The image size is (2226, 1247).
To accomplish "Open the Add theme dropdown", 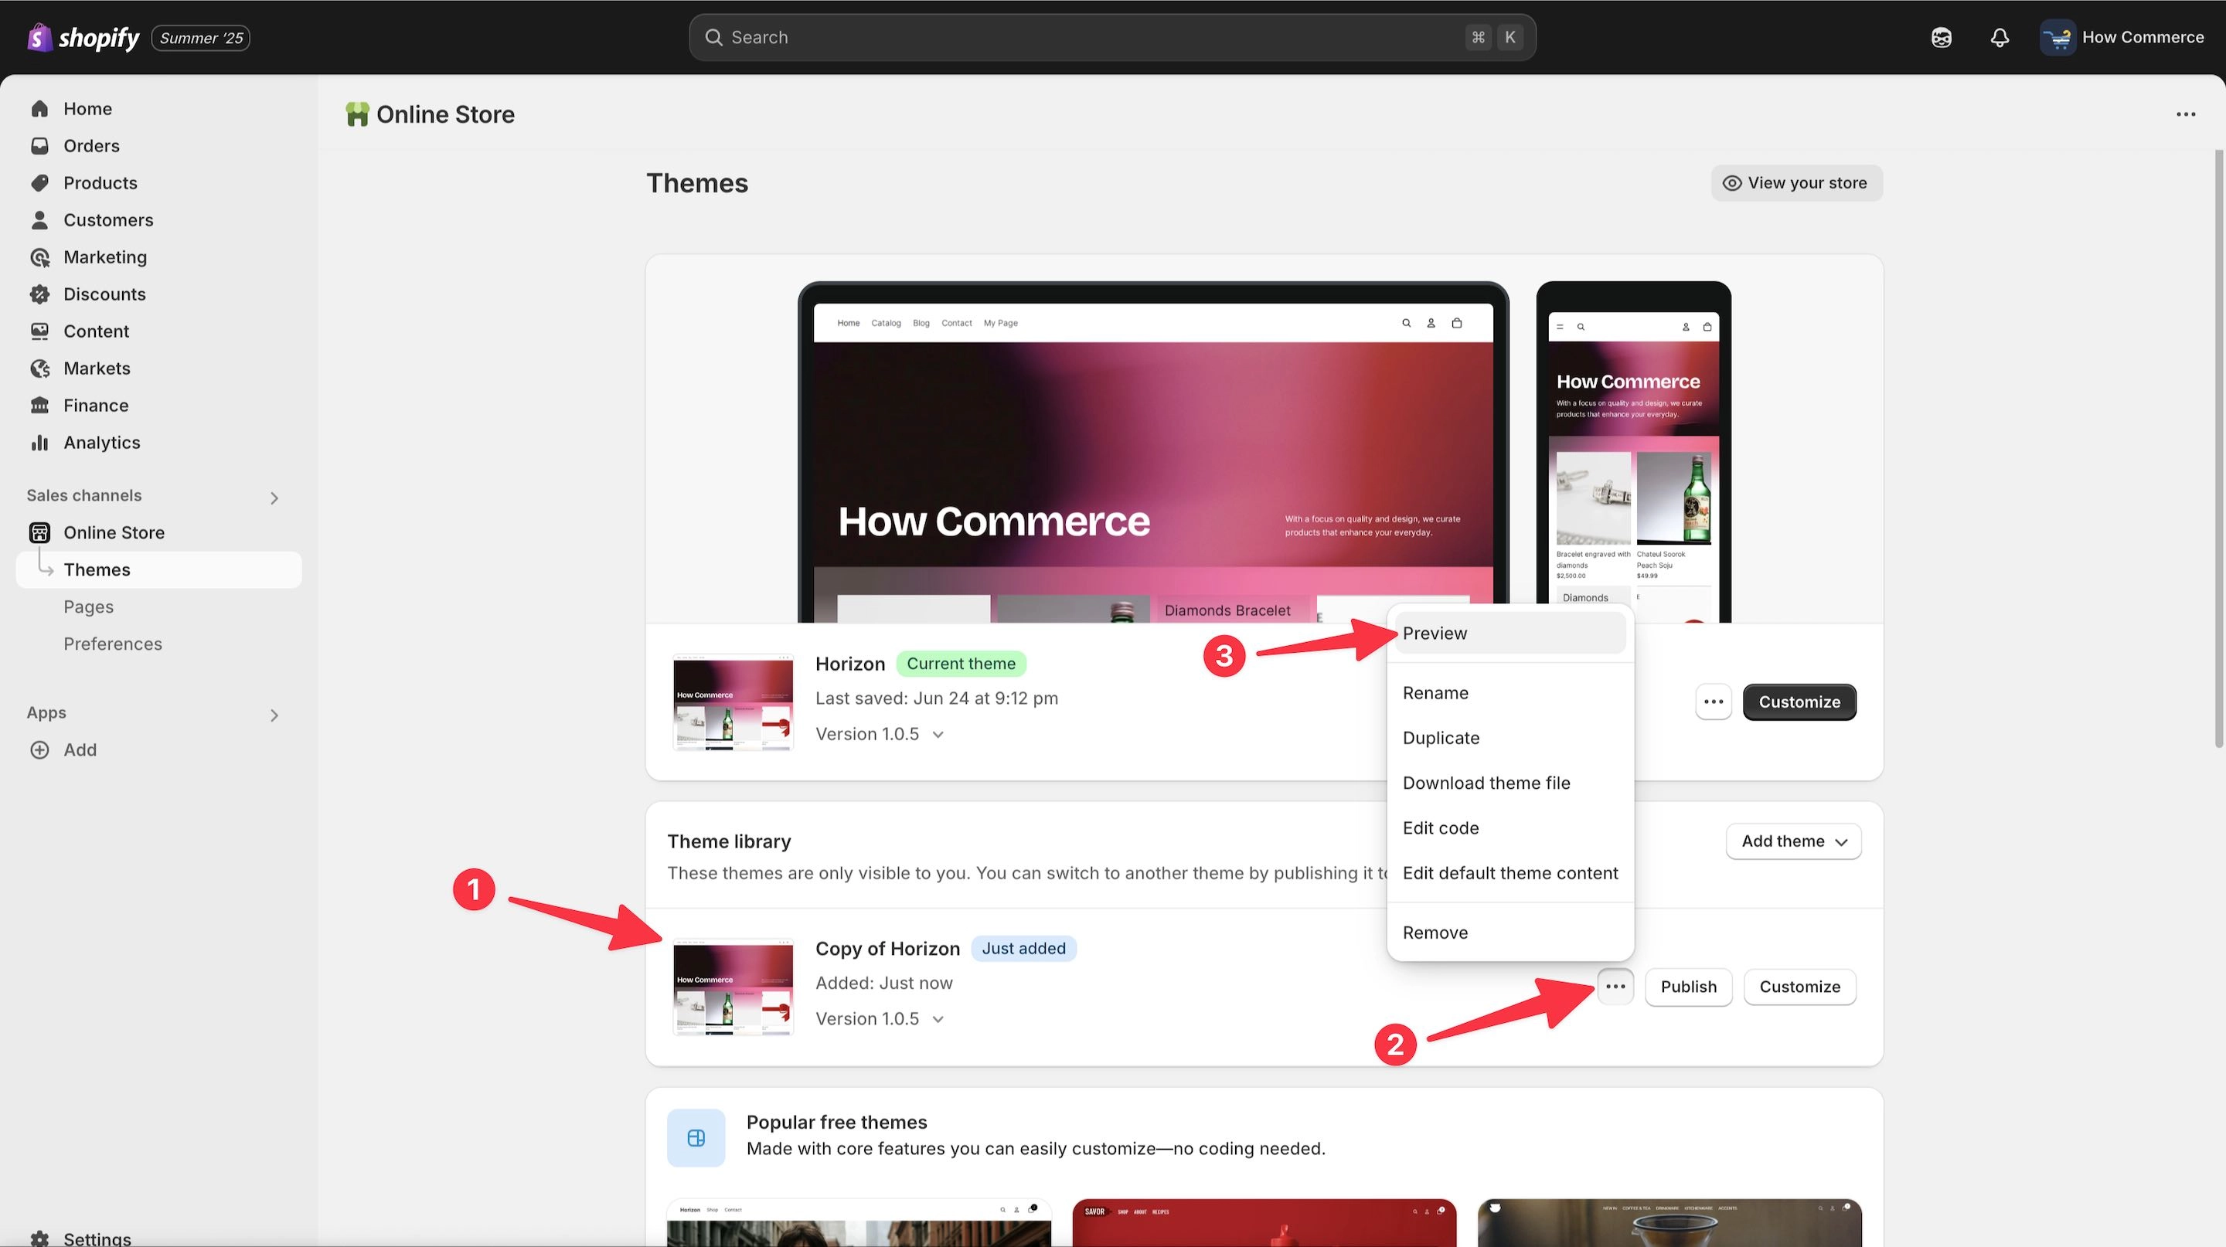I will click(1793, 841).
